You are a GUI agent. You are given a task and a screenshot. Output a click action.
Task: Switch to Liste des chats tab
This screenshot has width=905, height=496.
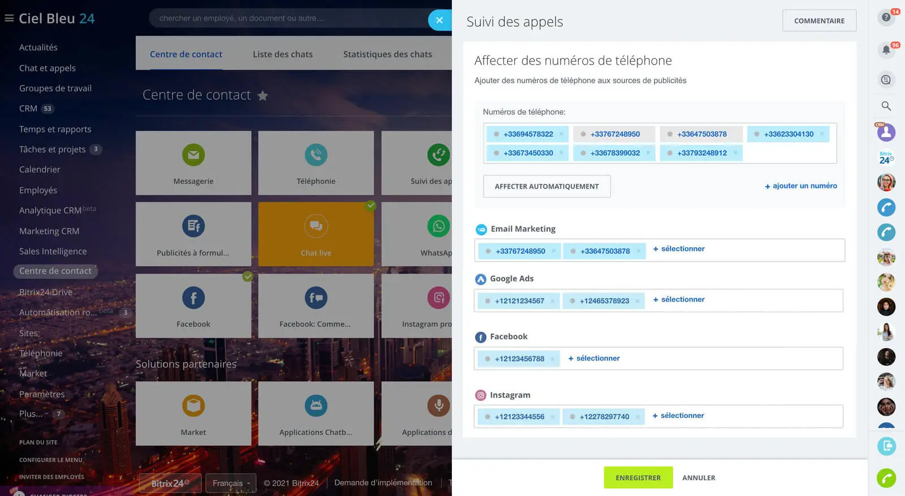pos(282,54)
